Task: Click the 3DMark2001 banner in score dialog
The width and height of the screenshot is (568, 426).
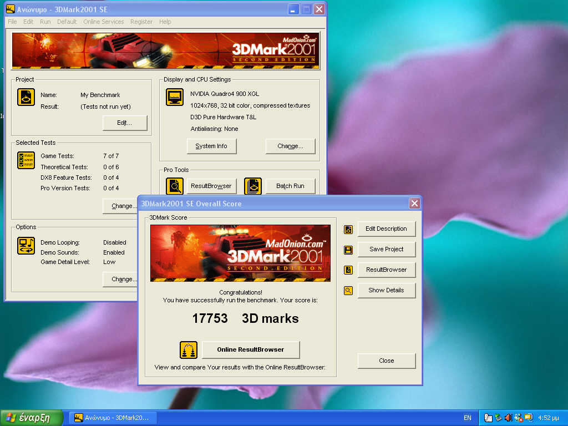Action: tap(240, 253)
